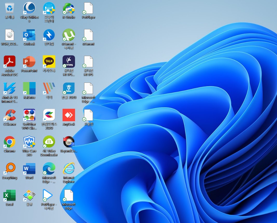Select the R-Studio desktop icon
Screen dimensions: 277x223
click(69, 8)
